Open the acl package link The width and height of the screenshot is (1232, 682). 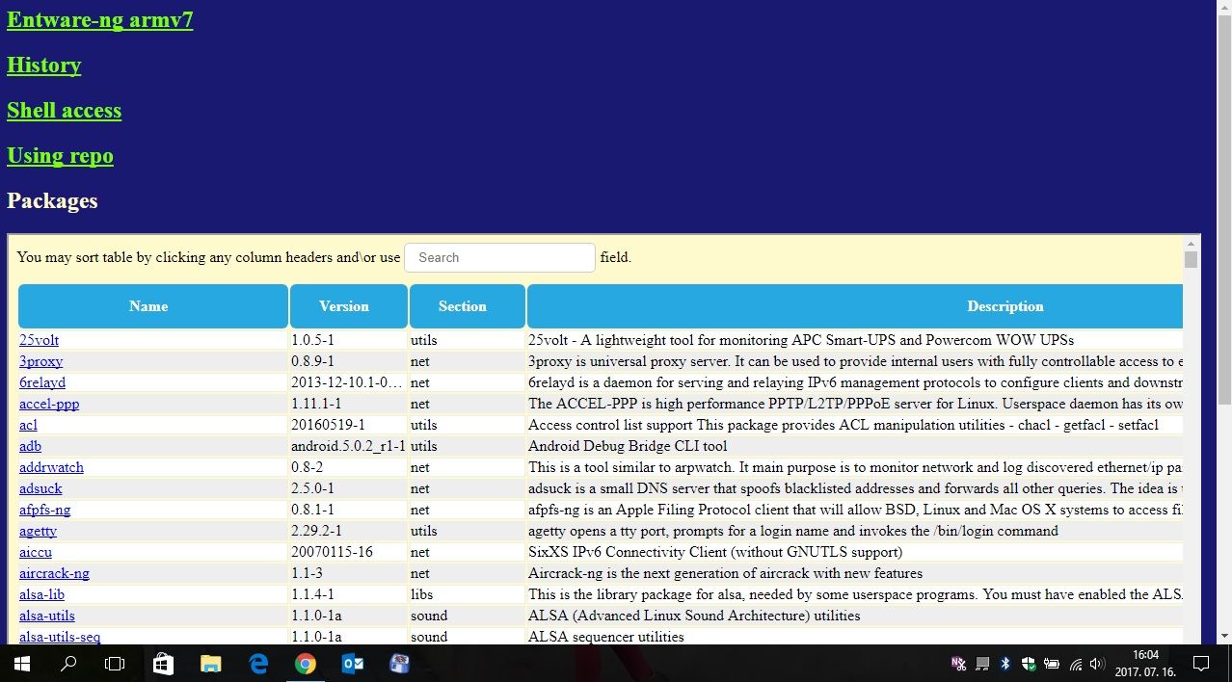(x=28, y=425)
